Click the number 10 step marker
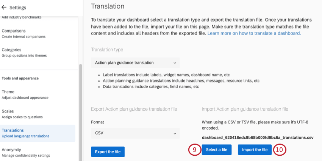322x161 pixels. pyautogui.click(x=279, y=150)
